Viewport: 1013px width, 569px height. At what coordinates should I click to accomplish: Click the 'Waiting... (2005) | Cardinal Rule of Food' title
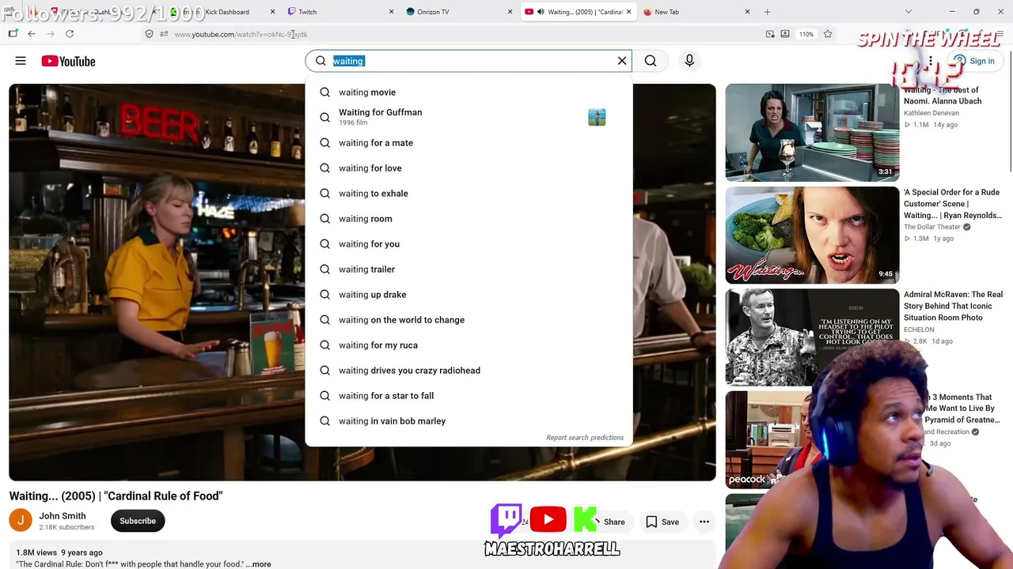(116, 496)
